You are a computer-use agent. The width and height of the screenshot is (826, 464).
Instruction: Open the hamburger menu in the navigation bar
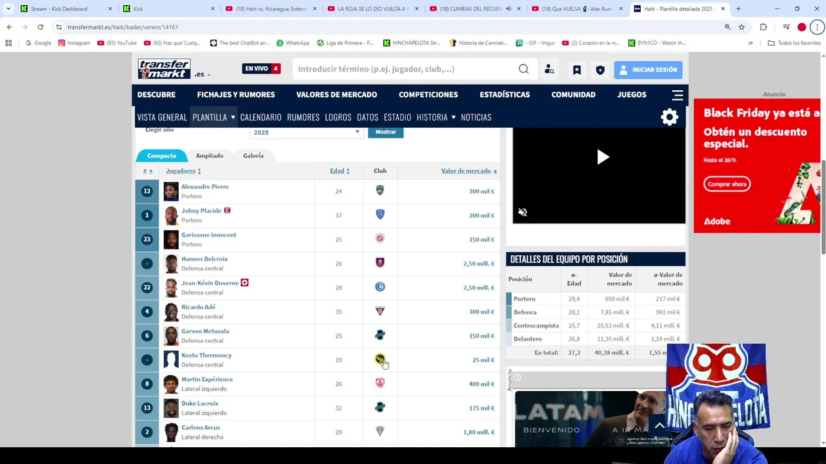pos(678,95)
